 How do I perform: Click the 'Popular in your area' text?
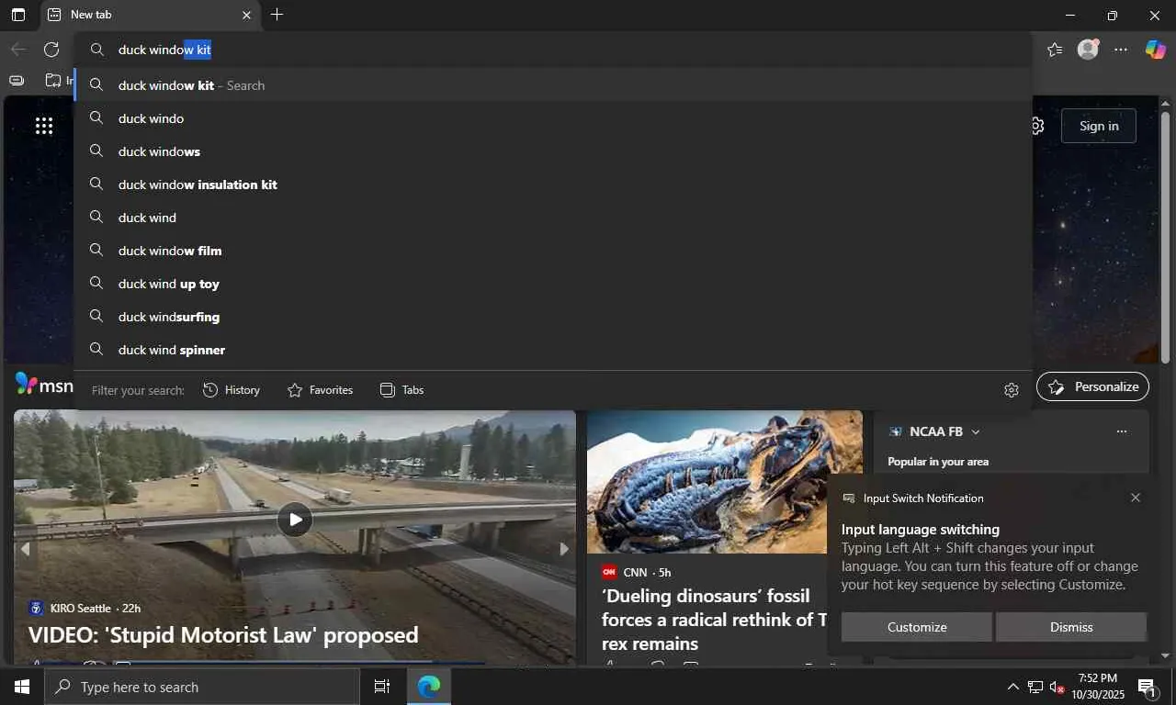click(x=938, y=462)
